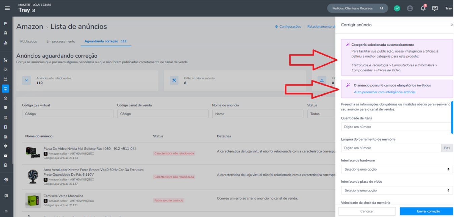Click the X icon of Anúncios não relacionados

pyautogui.click(x=26, y=80)
